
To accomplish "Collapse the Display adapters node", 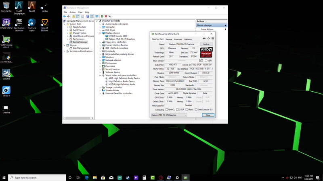I will click(101, 33).
